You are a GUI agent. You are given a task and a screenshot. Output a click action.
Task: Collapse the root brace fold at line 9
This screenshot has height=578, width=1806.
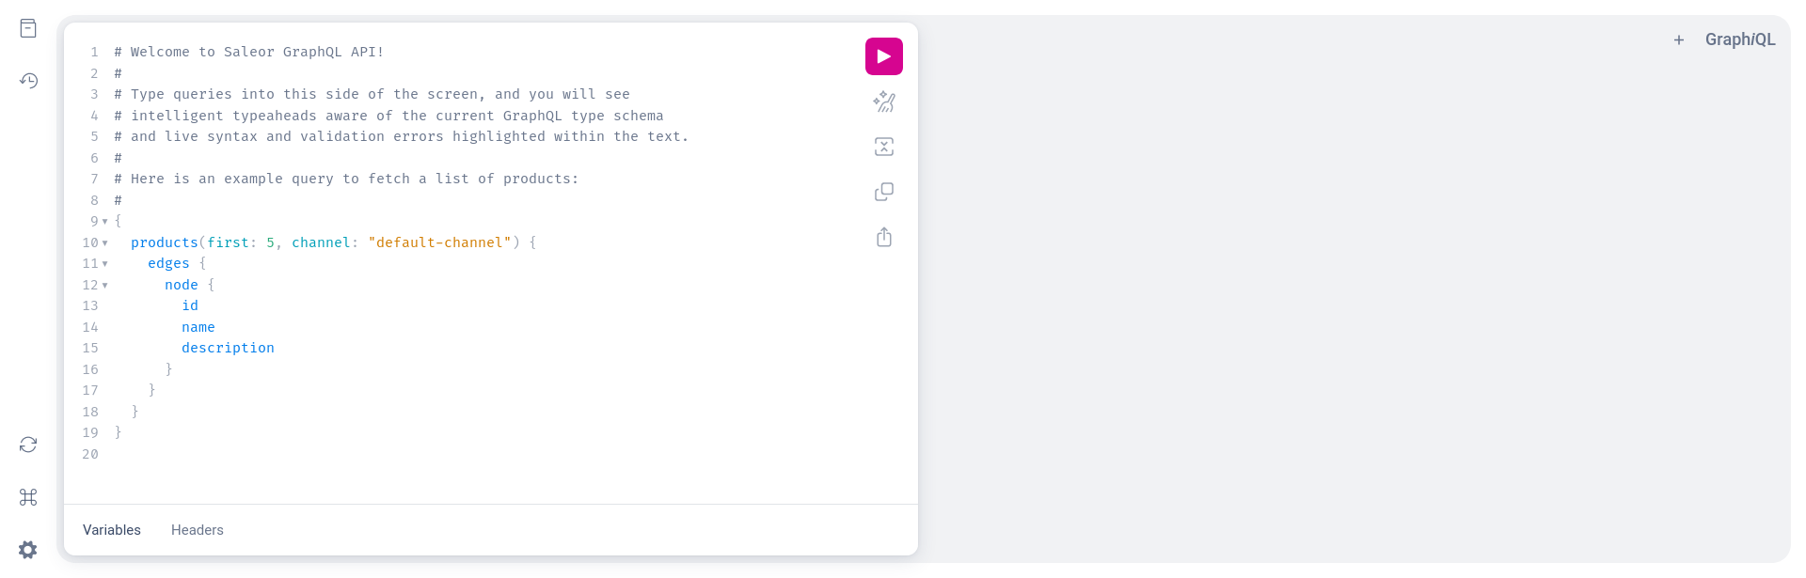click(x=104, y=222)
